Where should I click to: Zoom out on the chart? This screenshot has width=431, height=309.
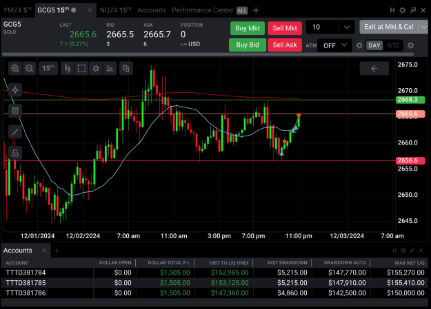click(x=30, y=68)
